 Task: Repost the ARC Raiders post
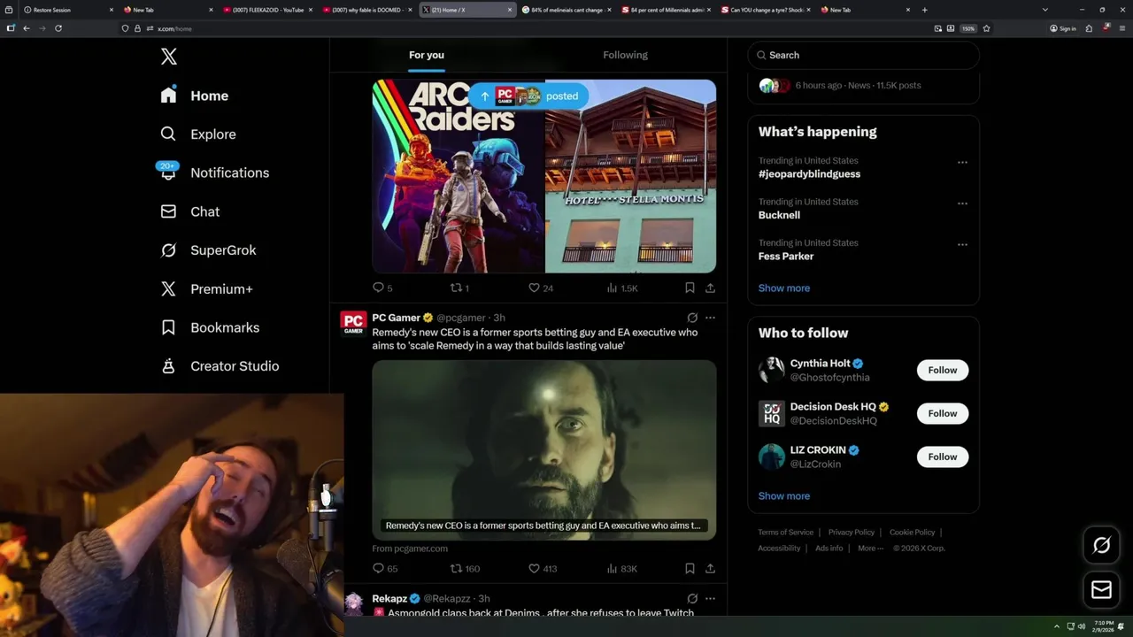(x=460, y=288)
